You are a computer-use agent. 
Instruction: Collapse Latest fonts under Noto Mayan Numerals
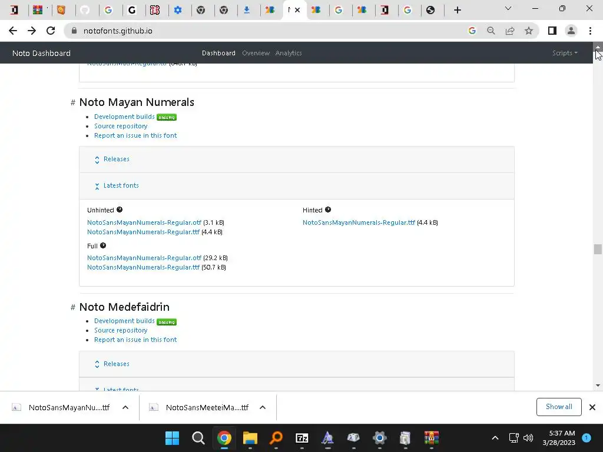click(117, 185)
